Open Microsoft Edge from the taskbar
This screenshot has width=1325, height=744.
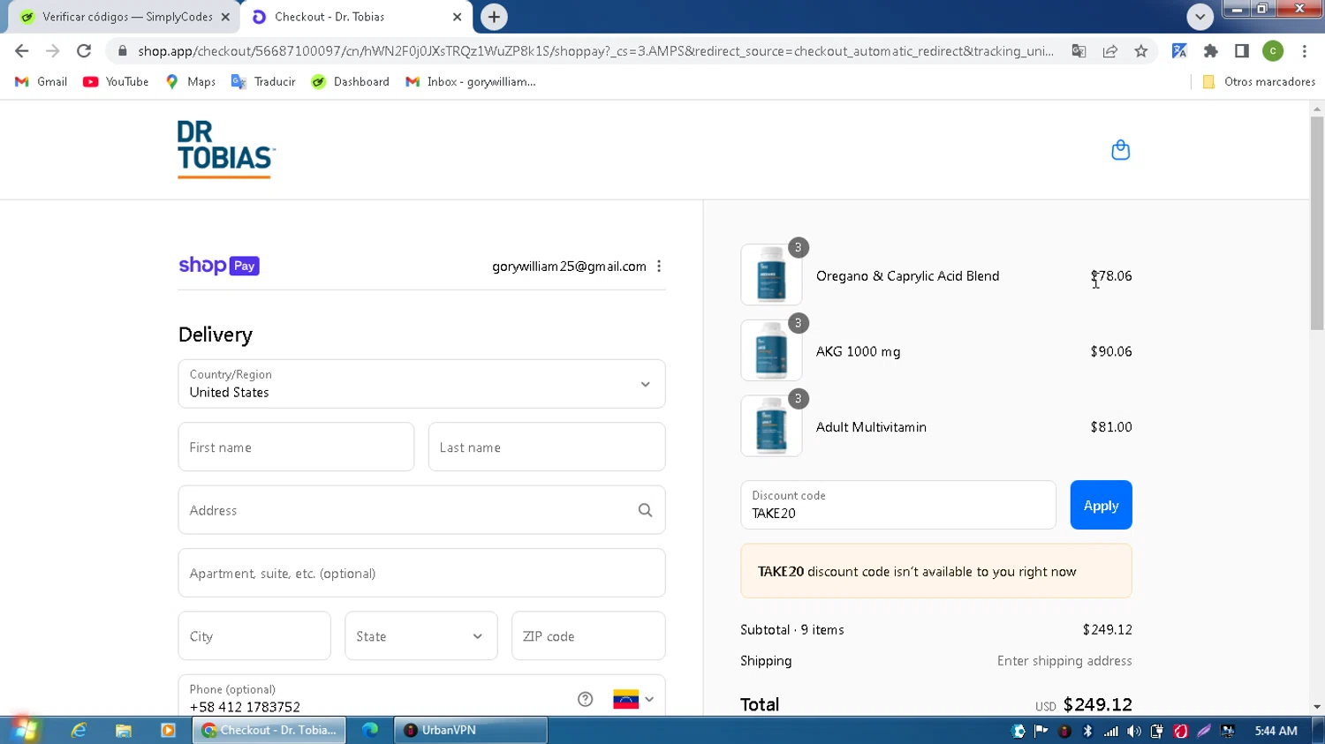[x=370, y=730]
